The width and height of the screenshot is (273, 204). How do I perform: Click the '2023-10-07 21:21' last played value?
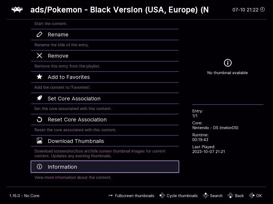208,152
